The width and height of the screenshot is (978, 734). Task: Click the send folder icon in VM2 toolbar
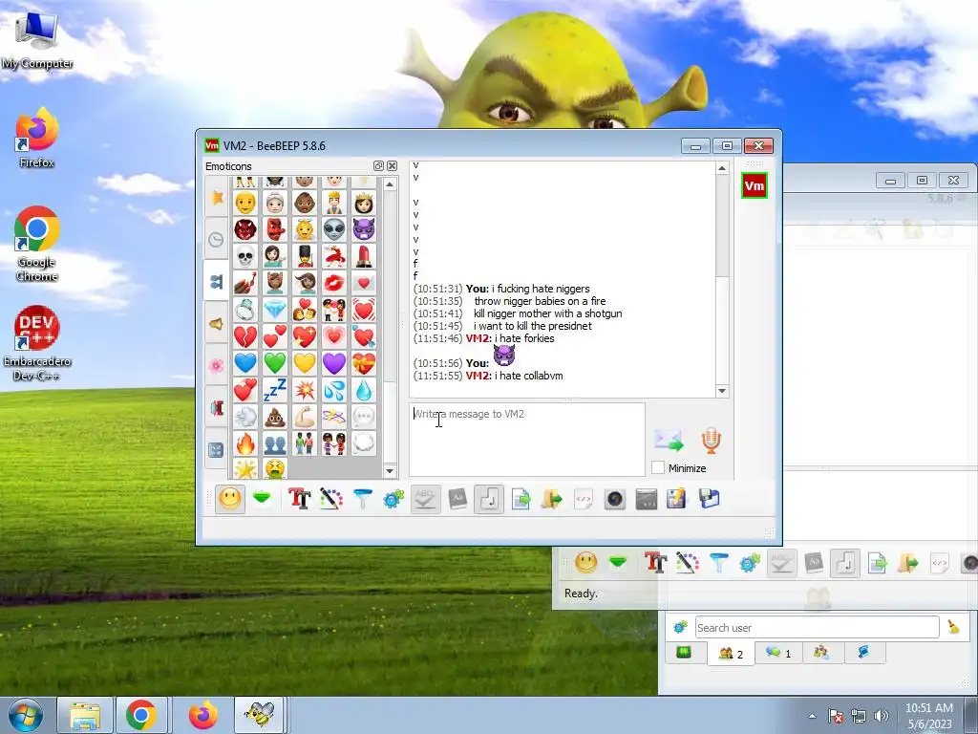[551, 499]
